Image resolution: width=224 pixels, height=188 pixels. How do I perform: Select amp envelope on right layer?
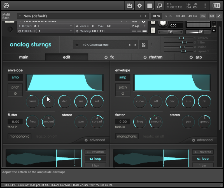tap(123, 77)
